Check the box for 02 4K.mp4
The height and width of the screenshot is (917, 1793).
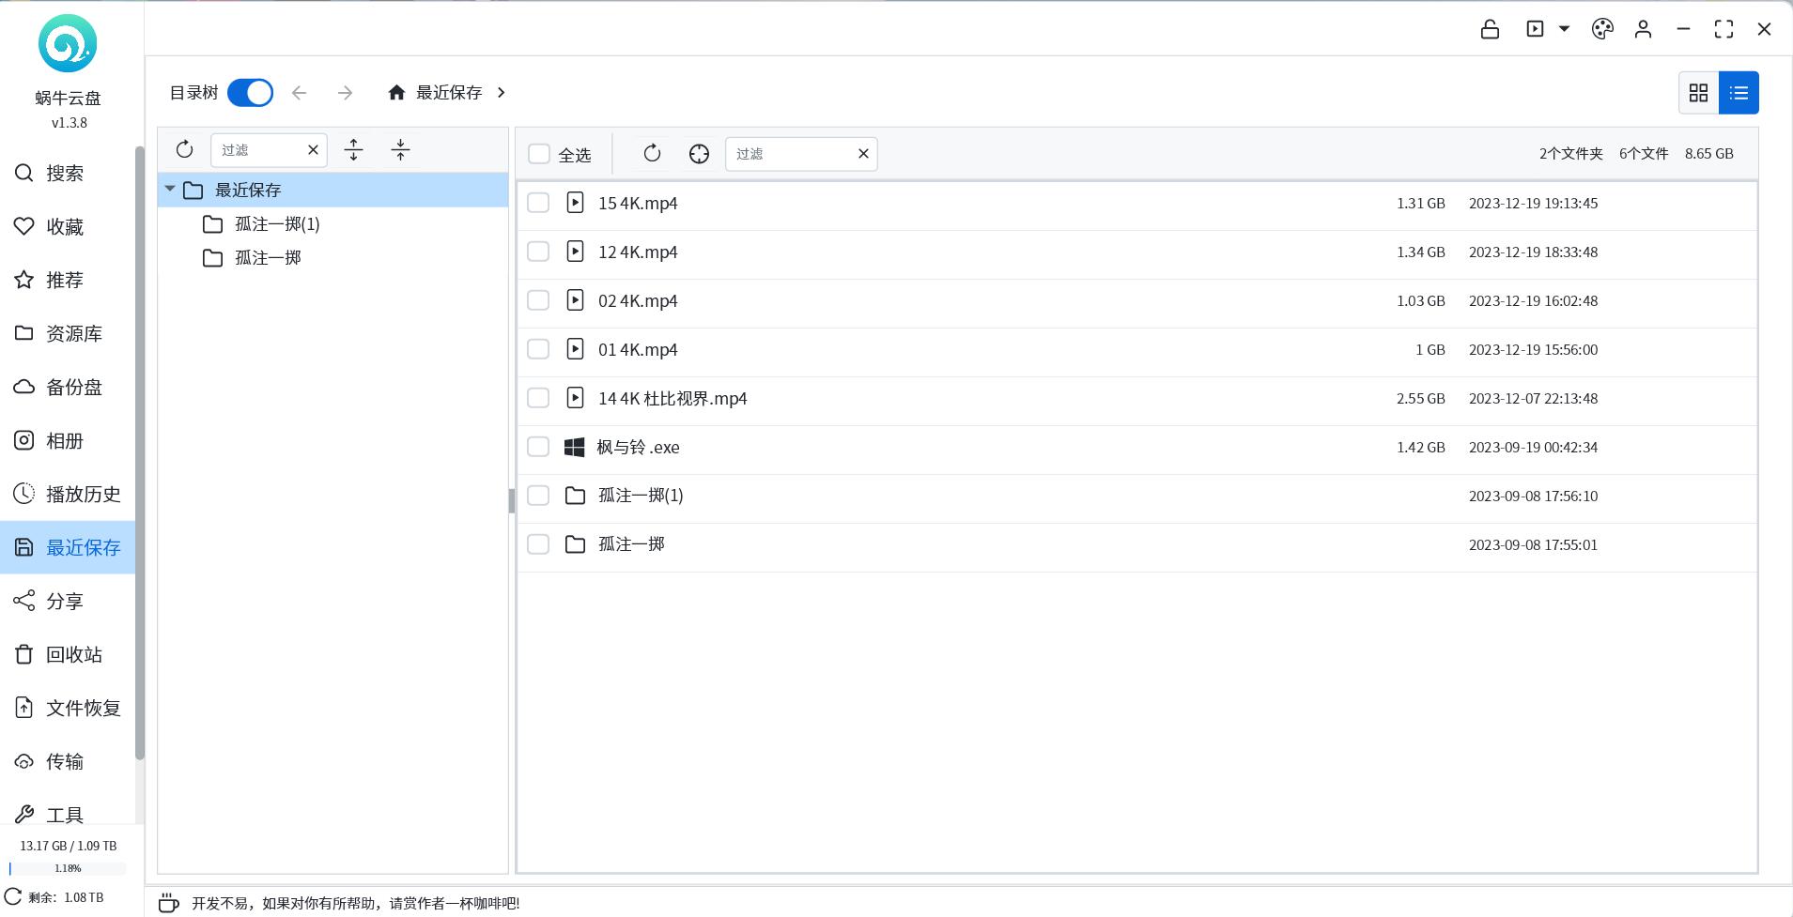(x=538, y=300)
